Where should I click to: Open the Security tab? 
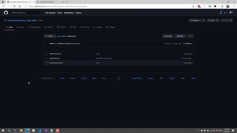click(85, 27)
